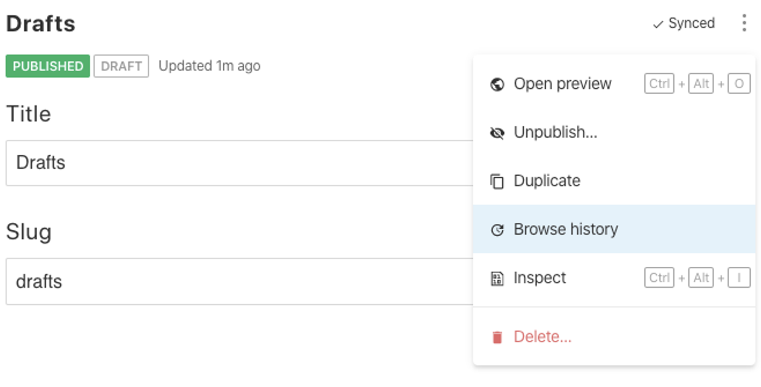The width and height of the screenshot is (761, 387).
Task: Click the Synced checkmark icon
Action: 658,25
